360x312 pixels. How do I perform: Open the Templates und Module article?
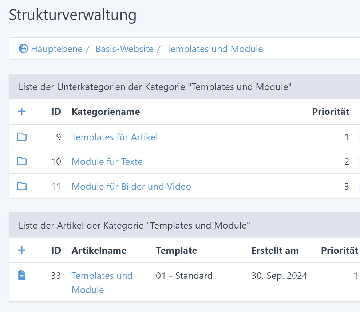pos(102,276)
